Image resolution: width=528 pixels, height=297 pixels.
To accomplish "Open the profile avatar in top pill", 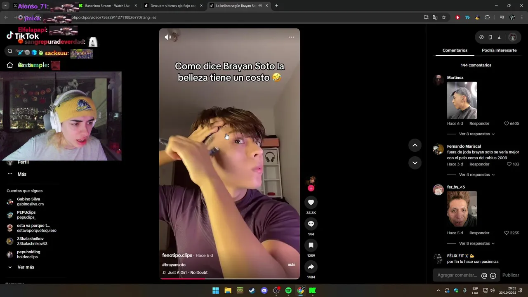I will tap(512, 37).
